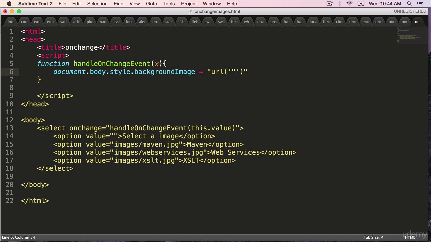The height and width of the screenshot is (242, 431).
Task: Switch to the 'com' file tab
Action: tap(24, 22)
